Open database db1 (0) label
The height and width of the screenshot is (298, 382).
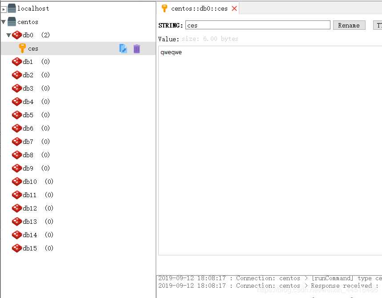pyautogui.click(x=36, y=62)
